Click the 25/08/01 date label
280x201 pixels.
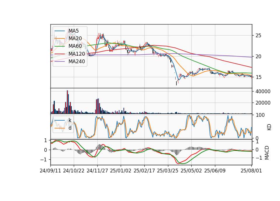point(251,171)
